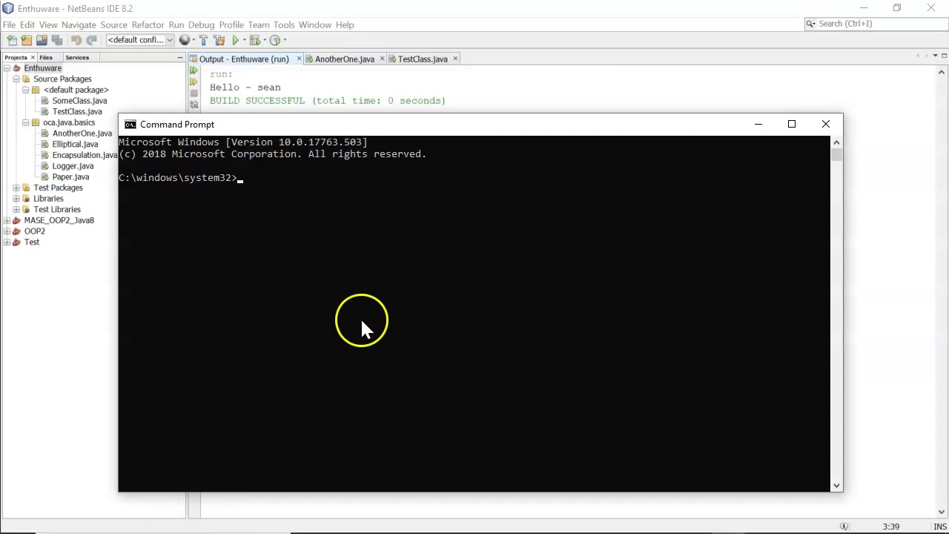Expand the Libraries node
Image resolution: width=949 pixels, height=534 pixels.
(16, 199)
